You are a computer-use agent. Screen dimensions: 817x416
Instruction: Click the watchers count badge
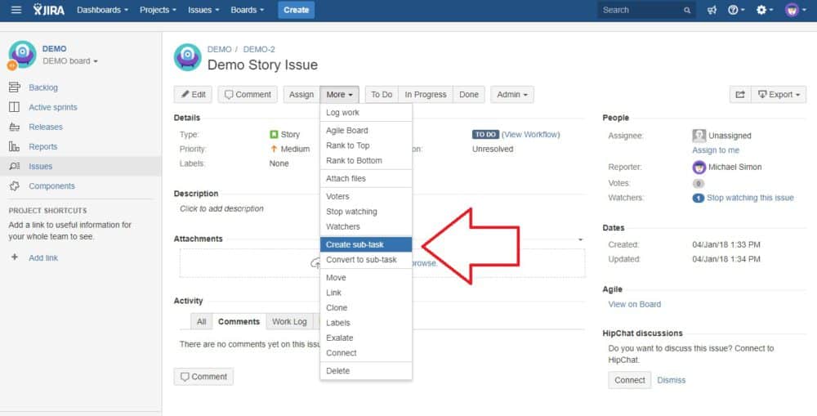[x=699, y=198]
